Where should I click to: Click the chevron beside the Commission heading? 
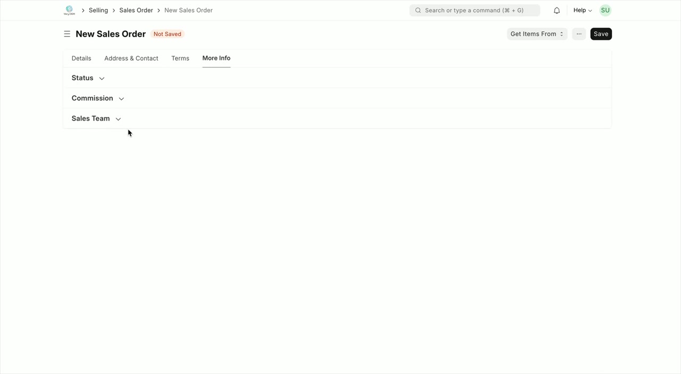pos(121,98)
